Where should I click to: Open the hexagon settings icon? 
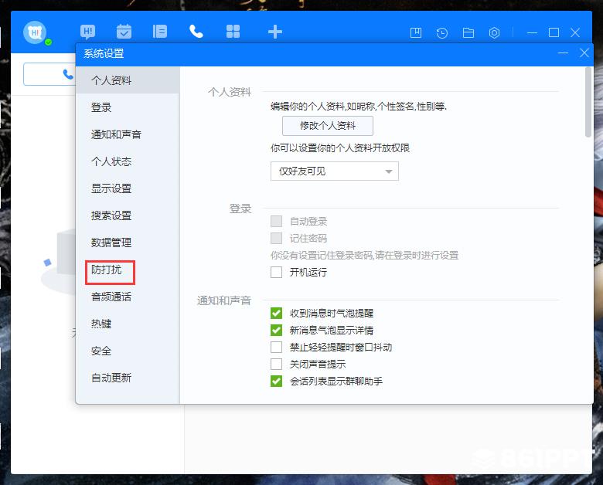(494, 32)
